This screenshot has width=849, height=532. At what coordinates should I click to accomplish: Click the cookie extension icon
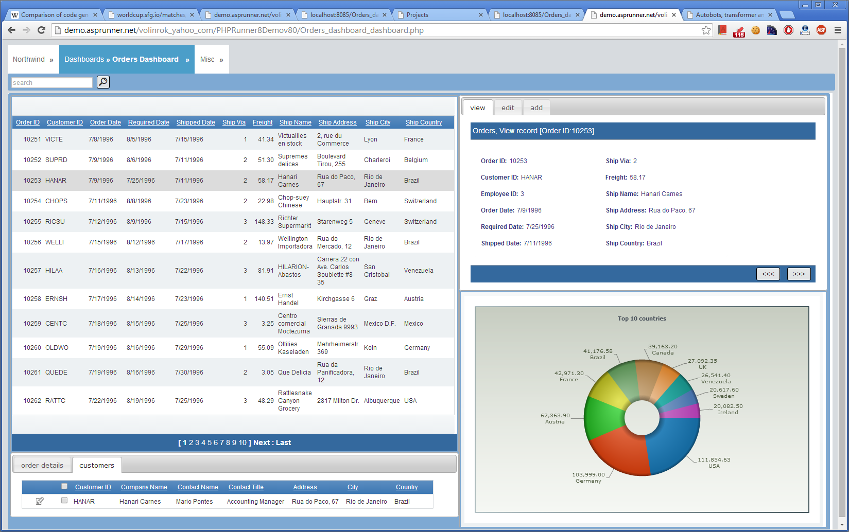[755, 30]
